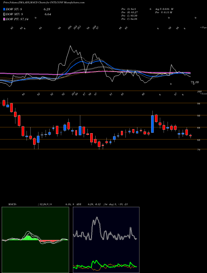The height and width of the screenshot is (273, 207).
Task: Click the 93 price axis label
Action: point(199,115)
